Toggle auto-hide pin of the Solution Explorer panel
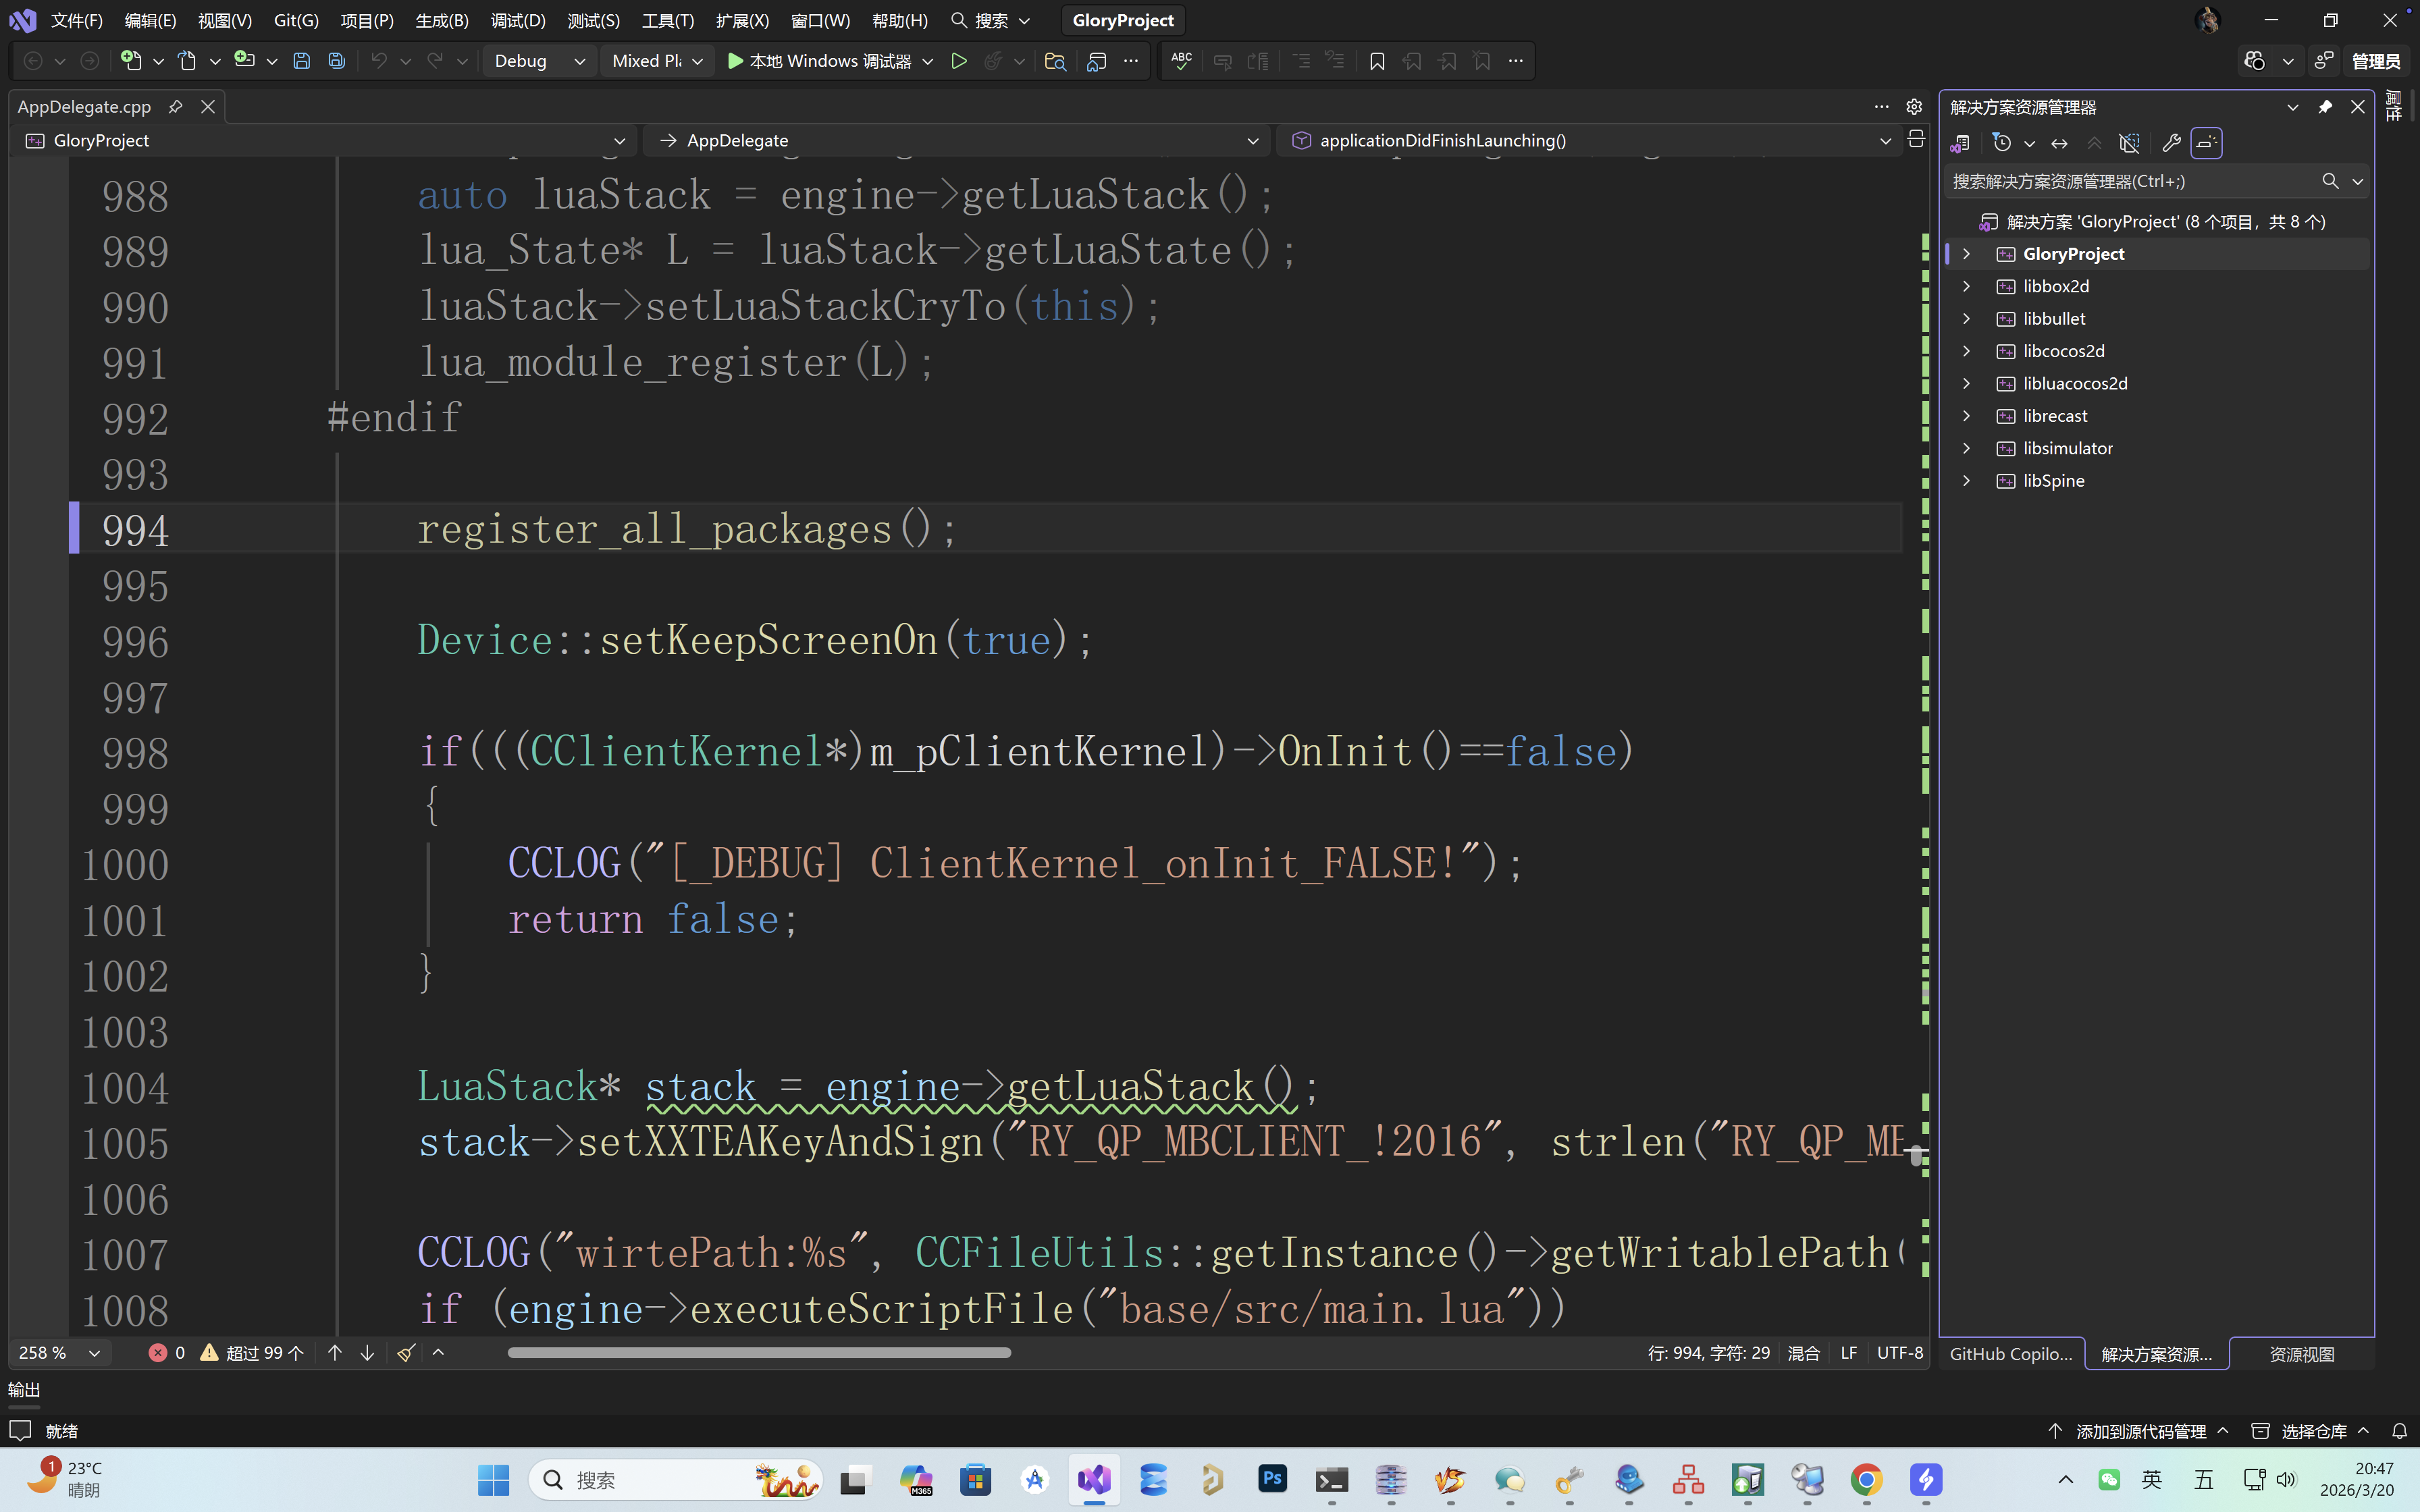Screen dimensions: 2420x1512 click(x=2324, y=107)
